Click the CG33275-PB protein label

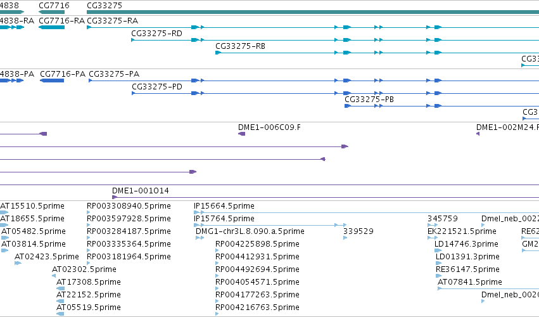click(x=369, y=100)
